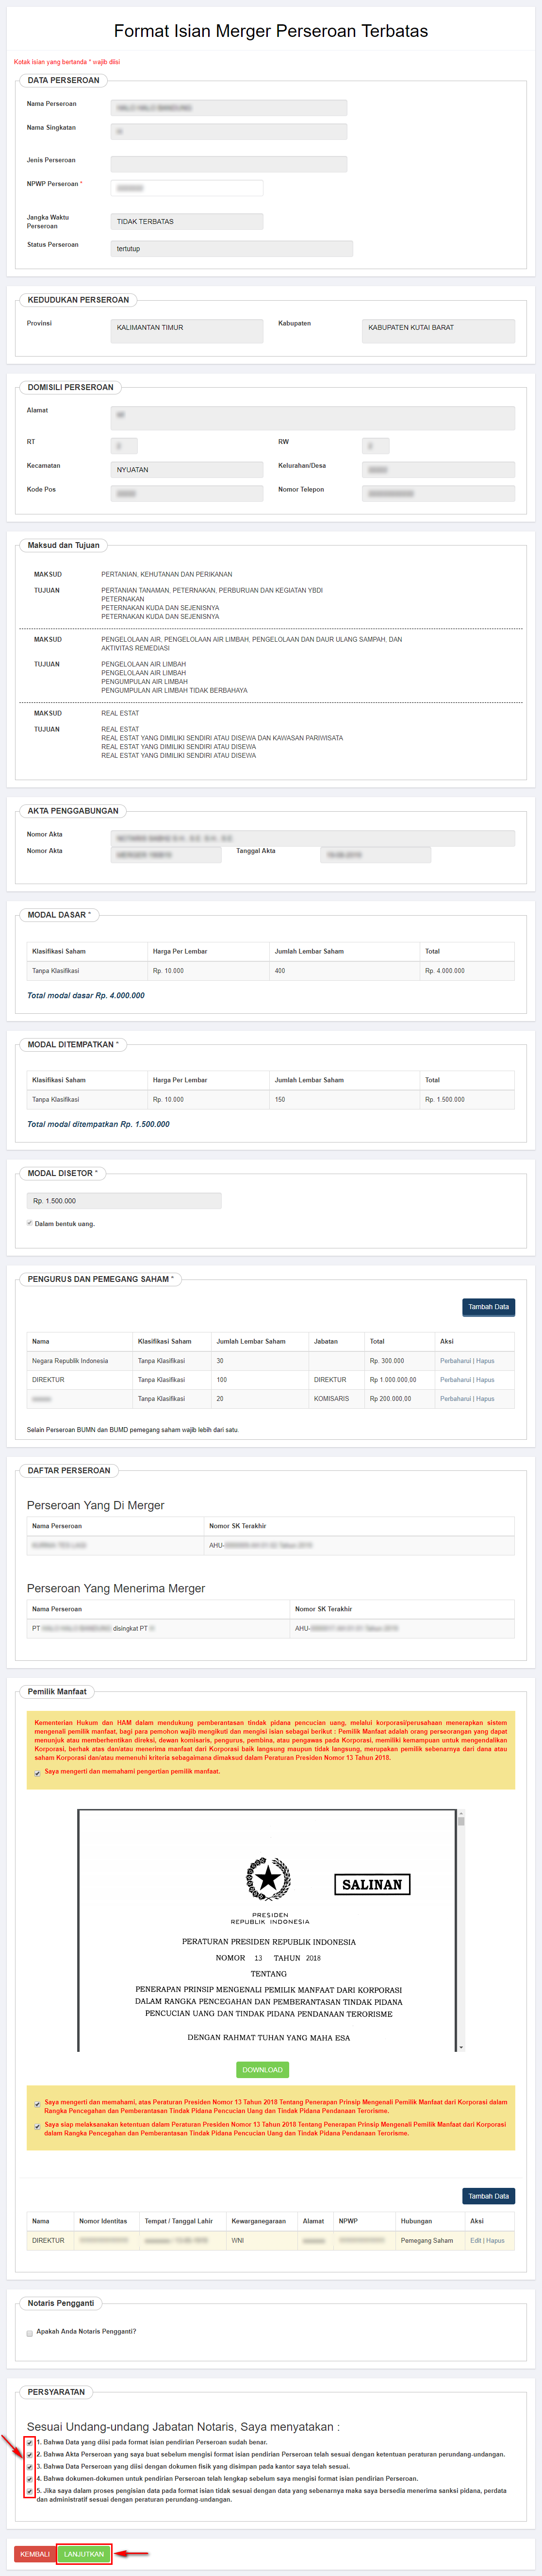Click the red KEMBALI button
The image size is (542, 2576).
tap(34, 2554)
